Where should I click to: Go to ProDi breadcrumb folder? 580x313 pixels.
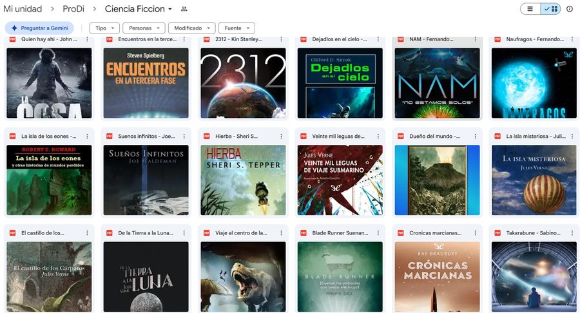coord(73,9)
